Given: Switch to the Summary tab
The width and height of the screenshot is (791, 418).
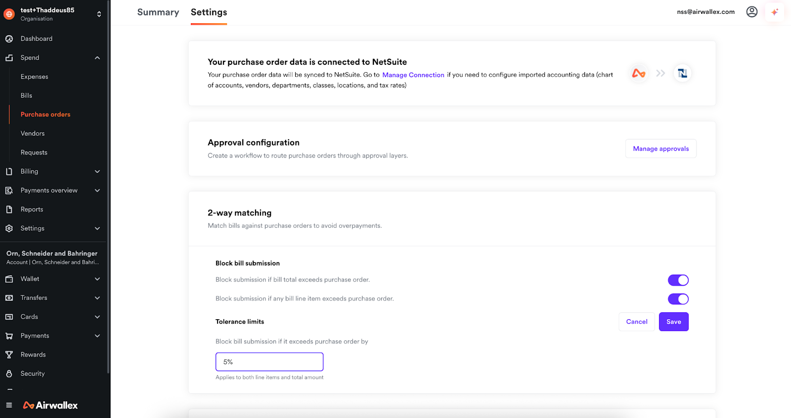Looking at the screenshot, I should point(158,12).
